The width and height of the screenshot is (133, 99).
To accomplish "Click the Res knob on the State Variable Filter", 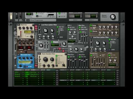I will [x=52, y=59].
